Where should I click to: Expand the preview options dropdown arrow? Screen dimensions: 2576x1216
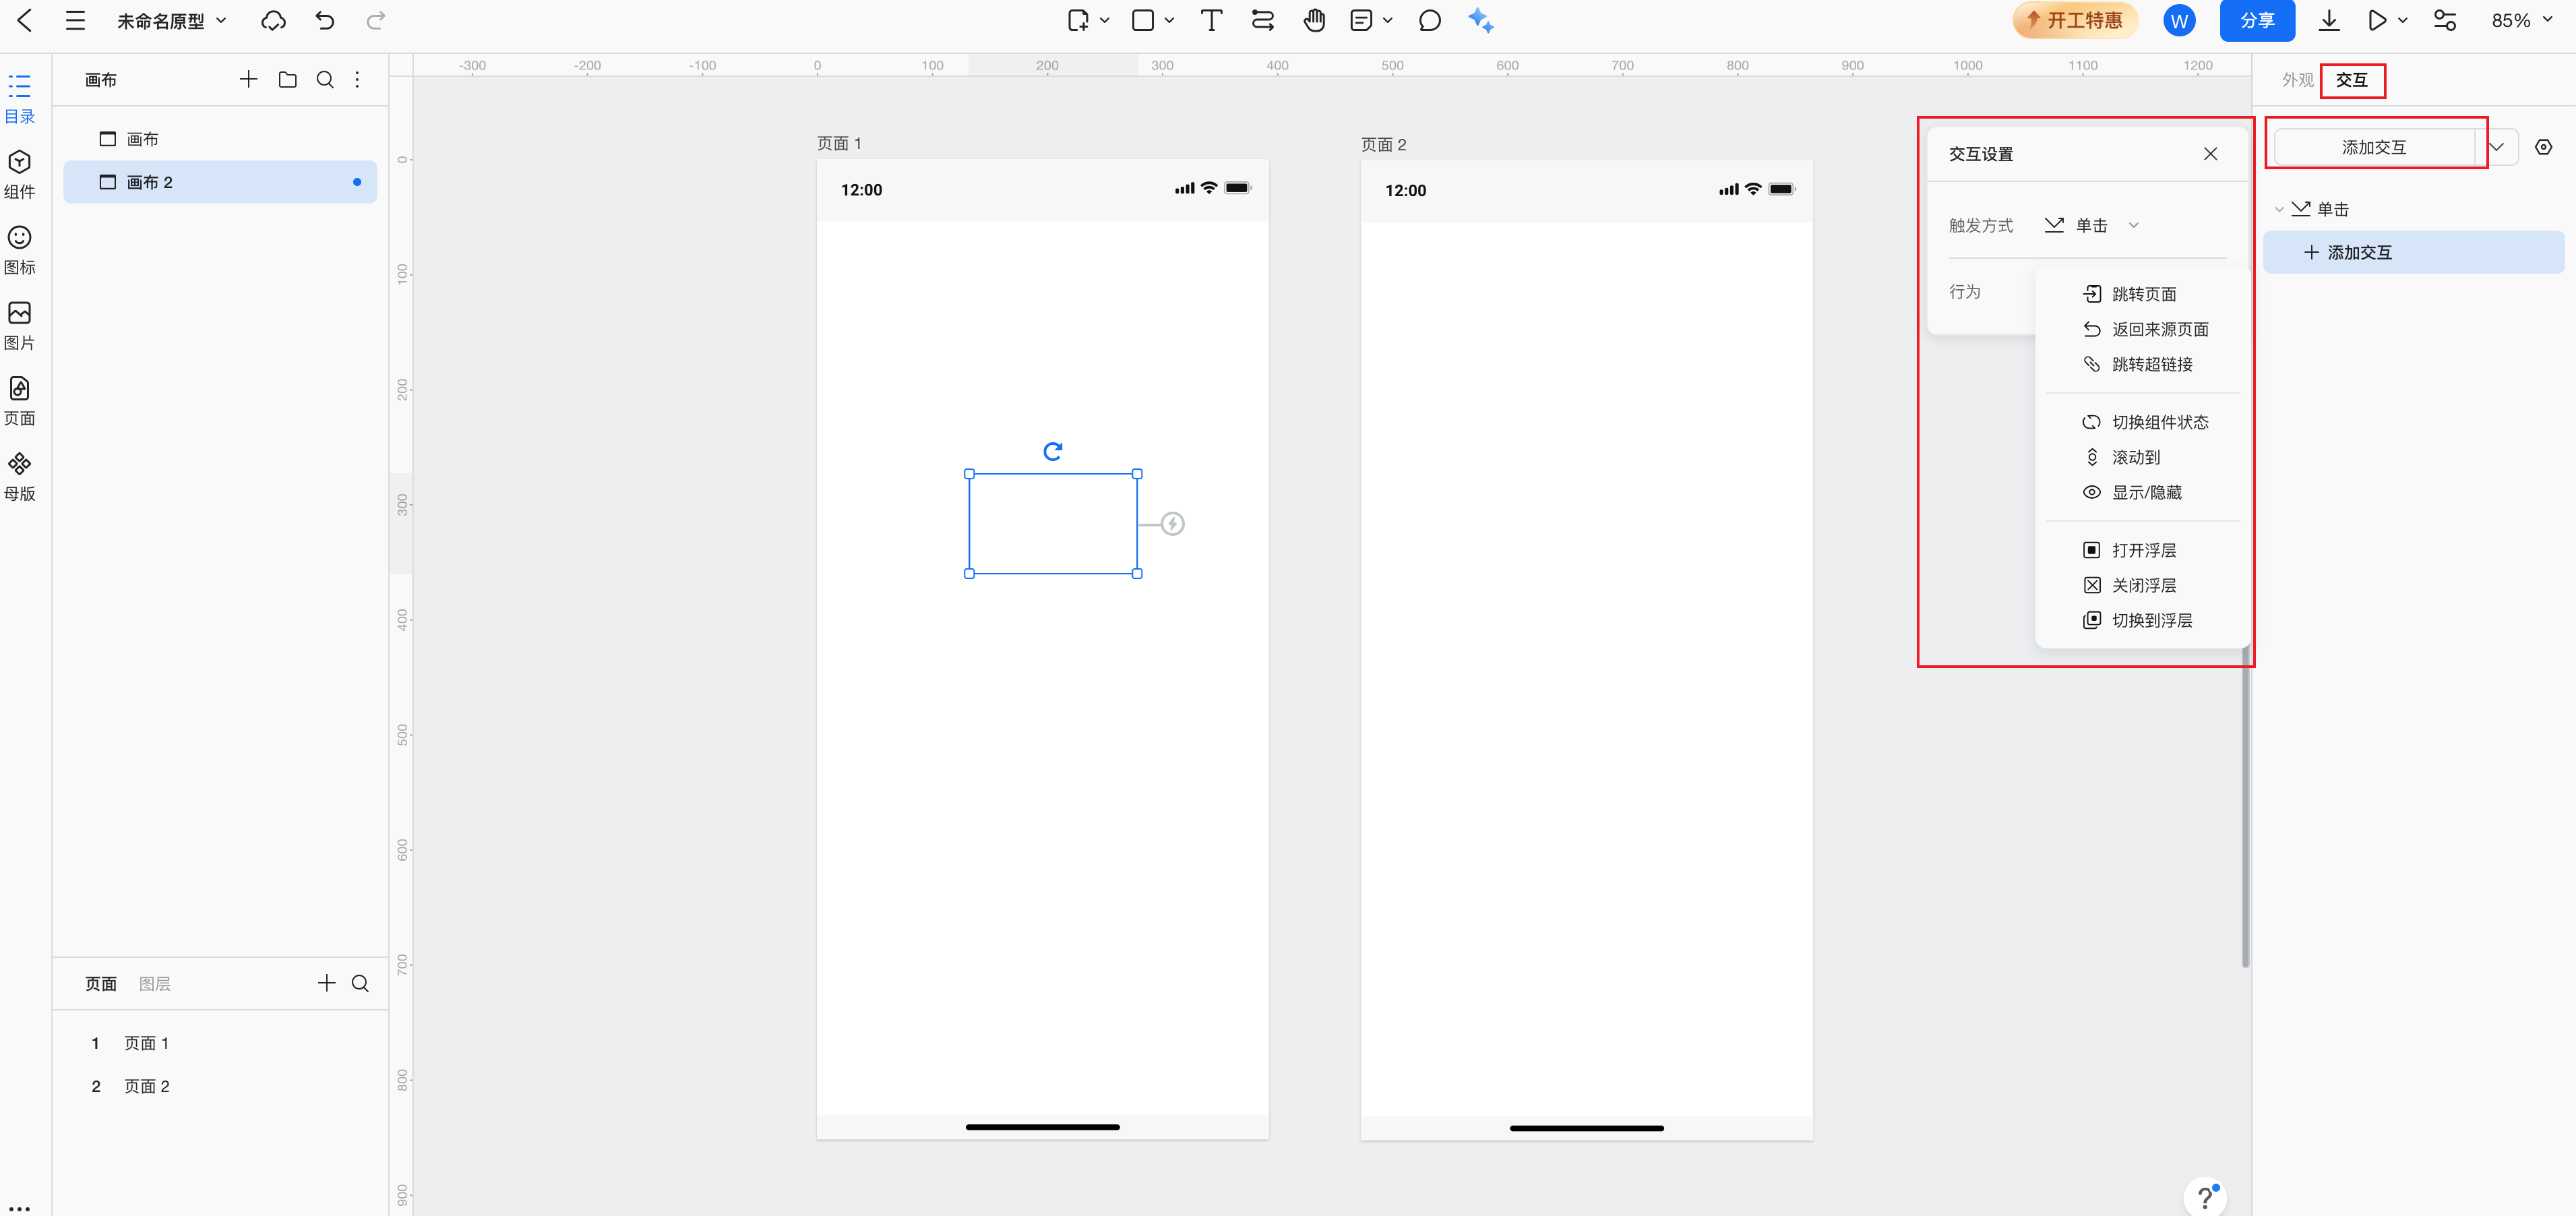(x=2403, y=21)
